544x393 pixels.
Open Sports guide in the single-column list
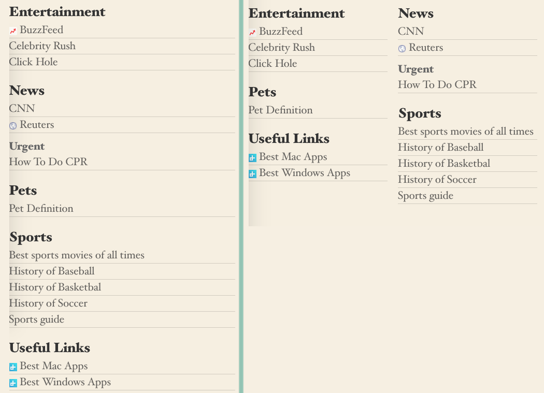click(37, 319)
